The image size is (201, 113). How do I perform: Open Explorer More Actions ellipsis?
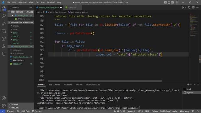click(x=30, y=8)
